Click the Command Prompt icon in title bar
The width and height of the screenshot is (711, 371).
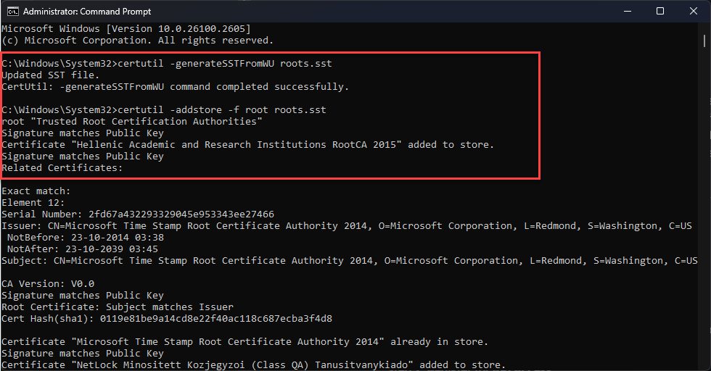point(13,12)
